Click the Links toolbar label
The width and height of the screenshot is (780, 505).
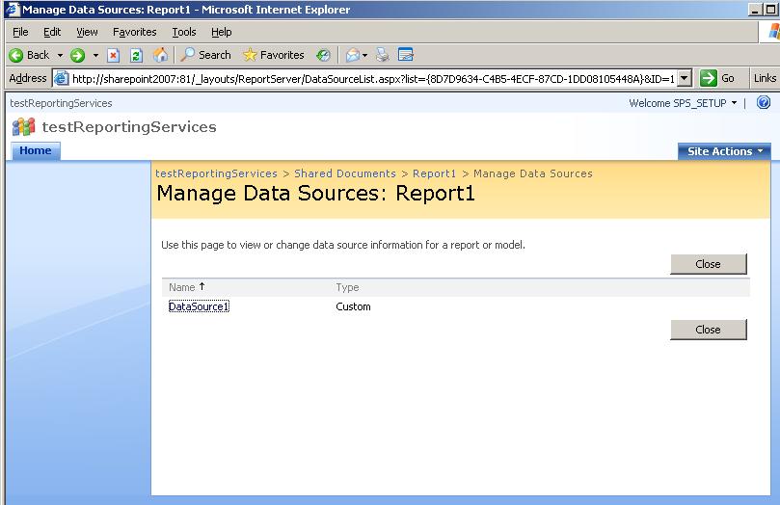coord(765,78)
